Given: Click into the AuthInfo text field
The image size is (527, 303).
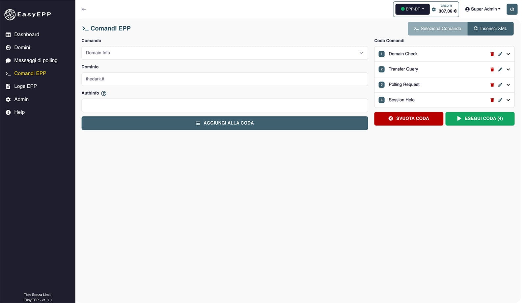Looking at the screenshot, I should [224, 106].
